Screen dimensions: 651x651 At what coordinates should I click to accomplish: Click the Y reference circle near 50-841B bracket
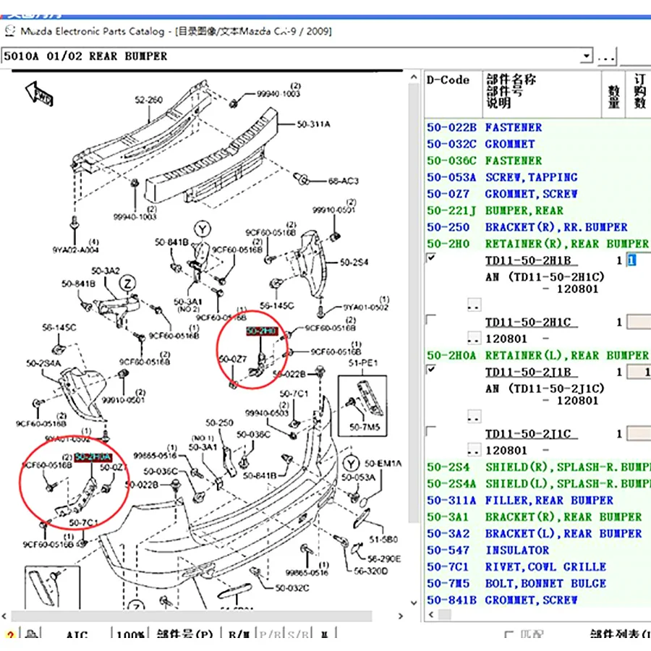coord(203,229)
